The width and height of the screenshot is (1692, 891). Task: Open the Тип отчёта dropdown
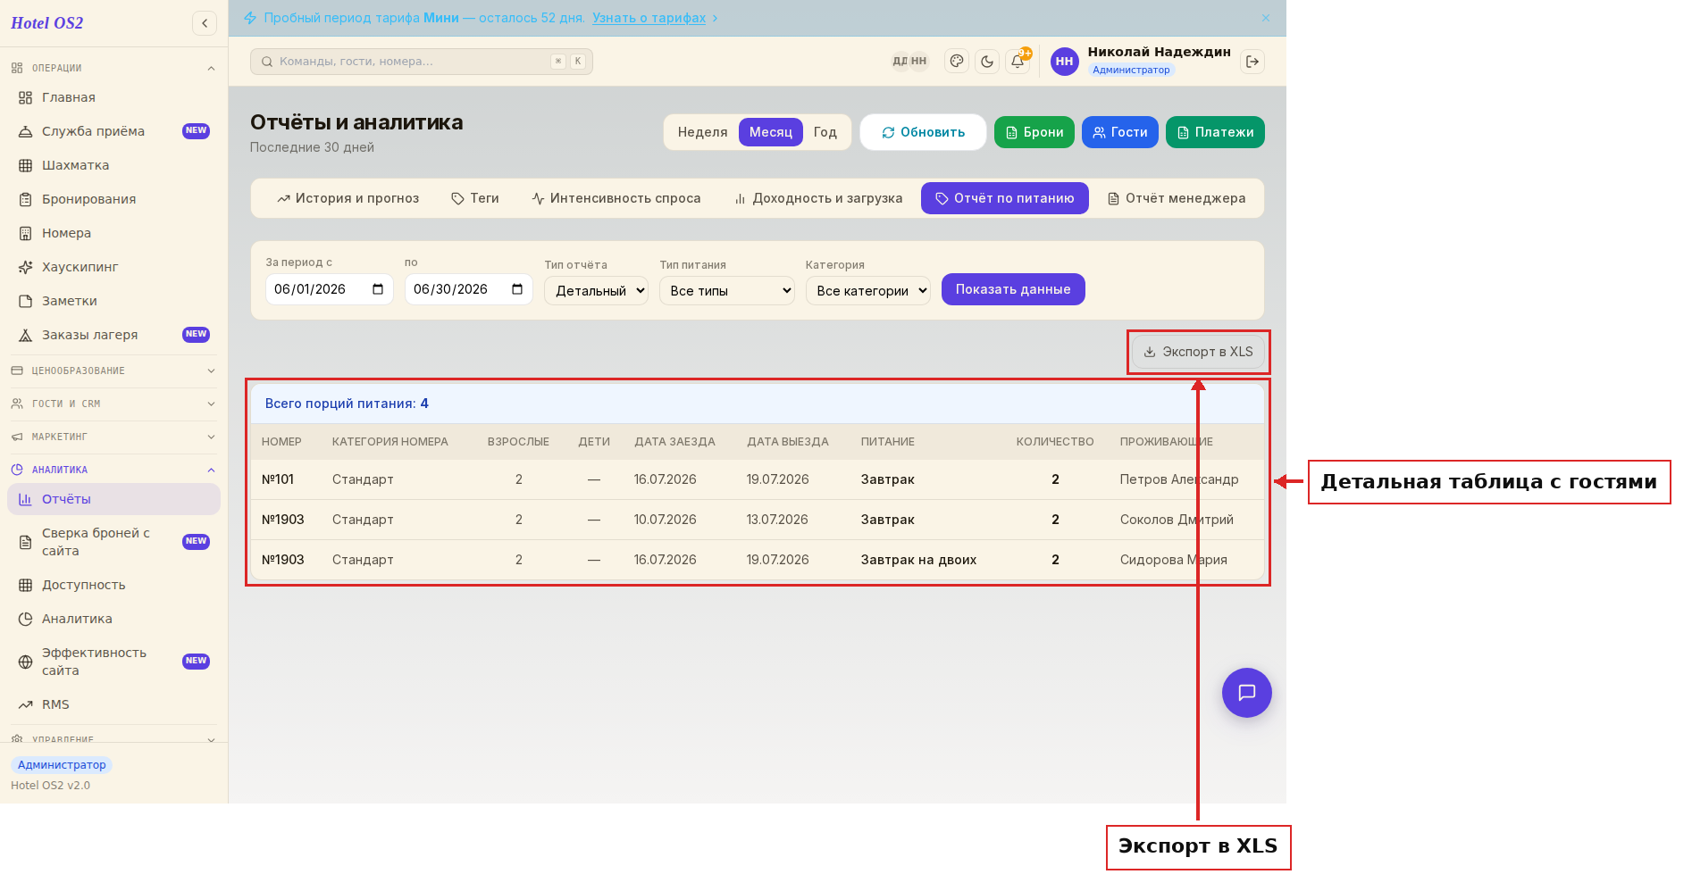click(x=596, y=291)
